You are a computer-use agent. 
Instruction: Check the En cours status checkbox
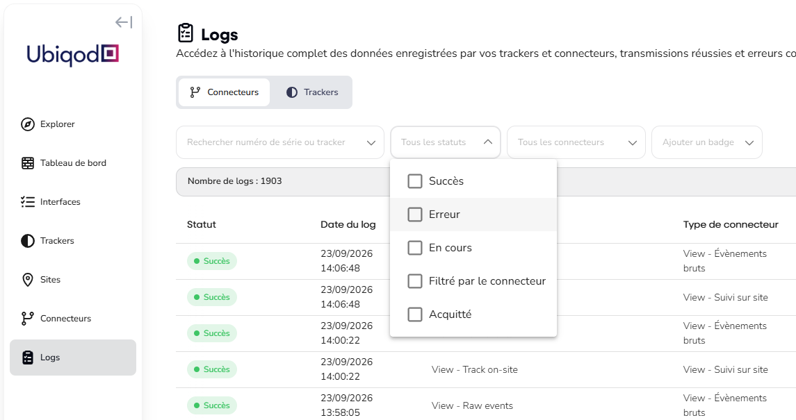coord(415,248)
